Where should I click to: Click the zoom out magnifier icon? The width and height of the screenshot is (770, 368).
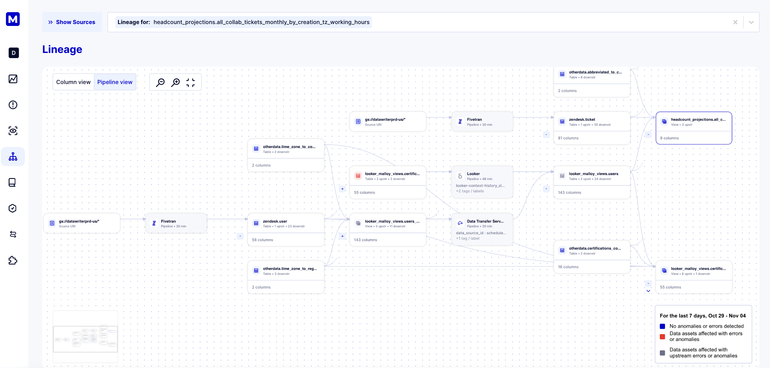pos(160,82)
